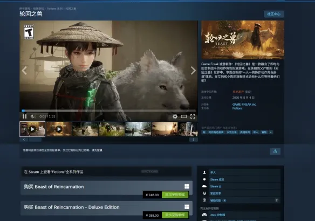Open the 社区中心 community hub
Screen dimensions: 315x221
point(274,14)
